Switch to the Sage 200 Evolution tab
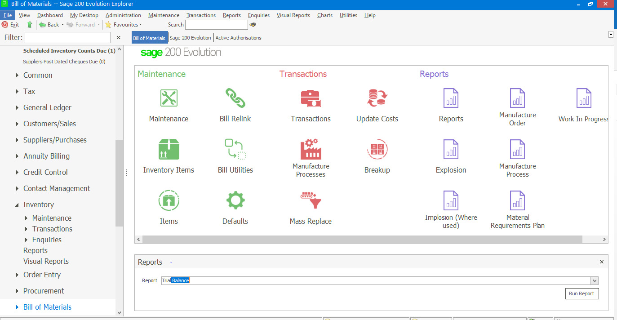 [191, 38]
